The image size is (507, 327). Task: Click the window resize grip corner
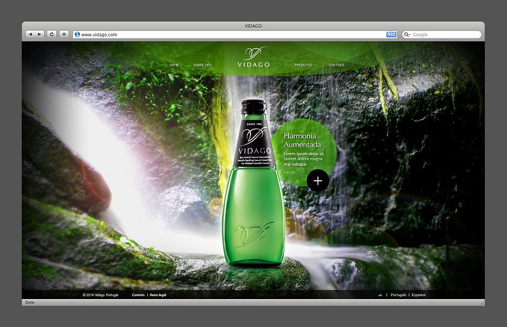click(482, 303)
